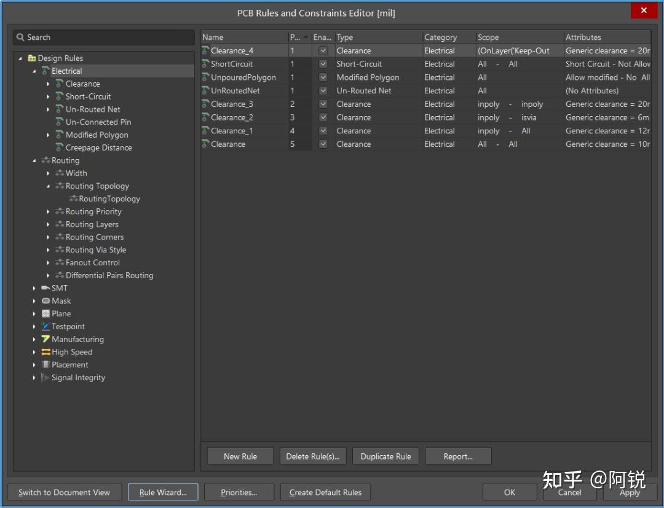The width and height of the screenshot is (664, 508).
Task: Collapse the Electrical section in the tree
Action: pyautogui.click(x=34, y=71)
